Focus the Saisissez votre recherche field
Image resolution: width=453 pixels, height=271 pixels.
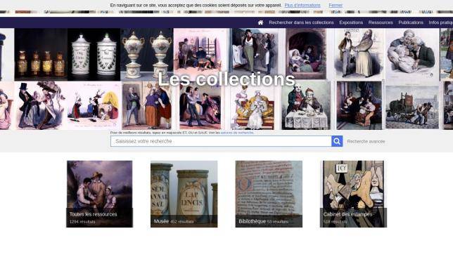tap(221, 141)
